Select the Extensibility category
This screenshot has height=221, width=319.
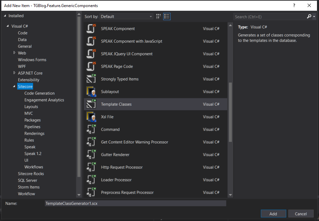click(29, 80)
